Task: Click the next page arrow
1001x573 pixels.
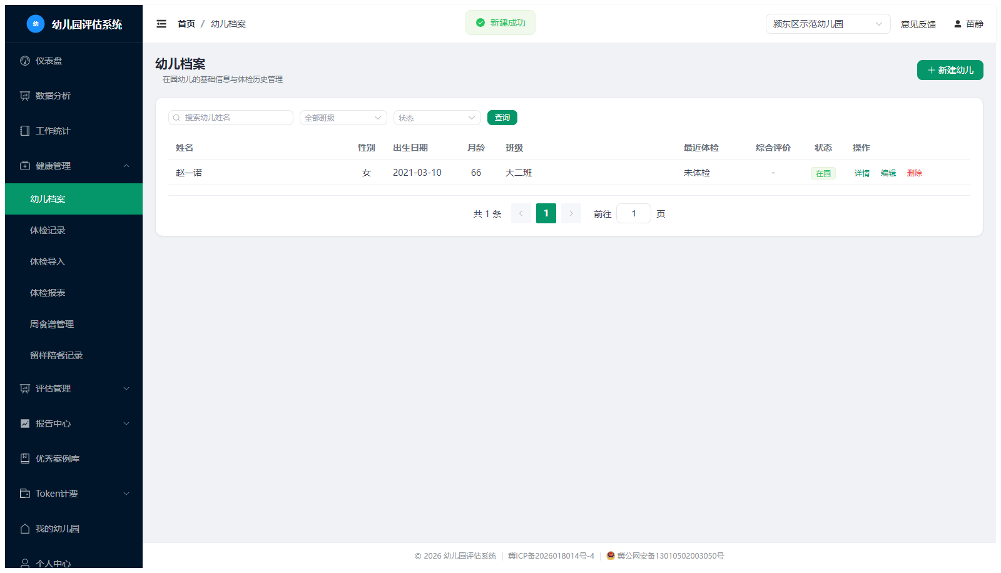Action: 571,213
